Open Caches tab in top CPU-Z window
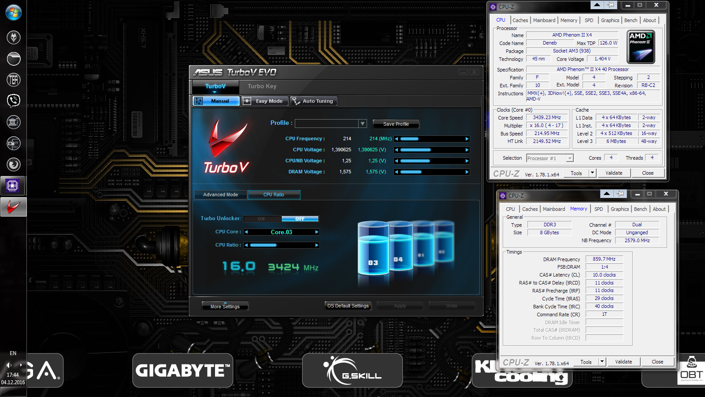 click(520, 20)
